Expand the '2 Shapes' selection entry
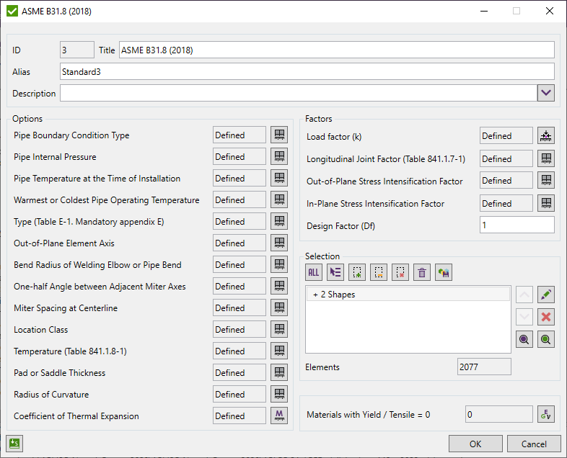 click(316, 295)
